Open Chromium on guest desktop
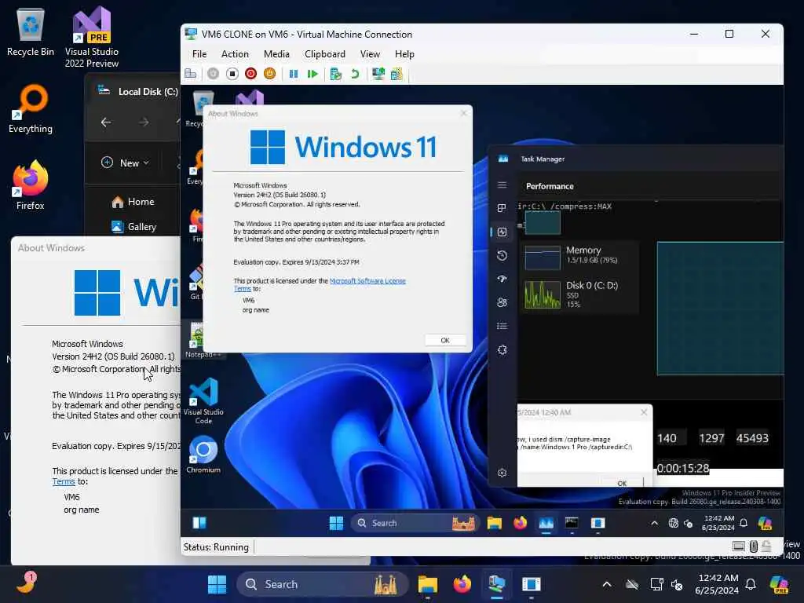 (x=203, y=455)
